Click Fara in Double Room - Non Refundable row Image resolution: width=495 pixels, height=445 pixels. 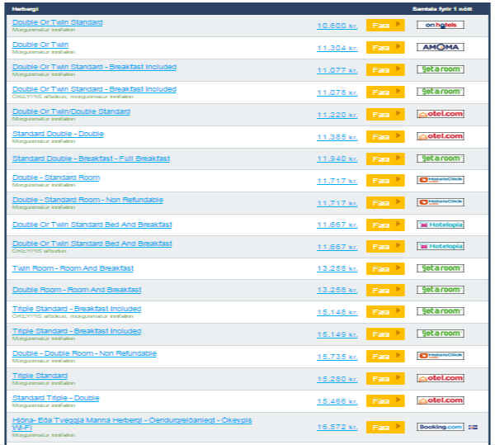pyautogui.click(x=385, y=357)
